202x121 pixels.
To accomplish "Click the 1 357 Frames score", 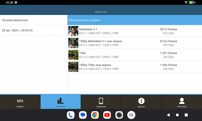I will click(169, 53).
